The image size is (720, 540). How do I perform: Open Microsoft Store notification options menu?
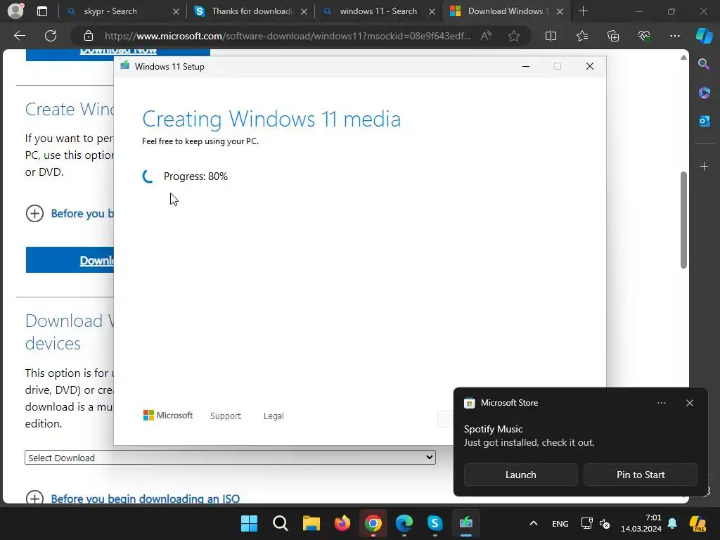661,403
